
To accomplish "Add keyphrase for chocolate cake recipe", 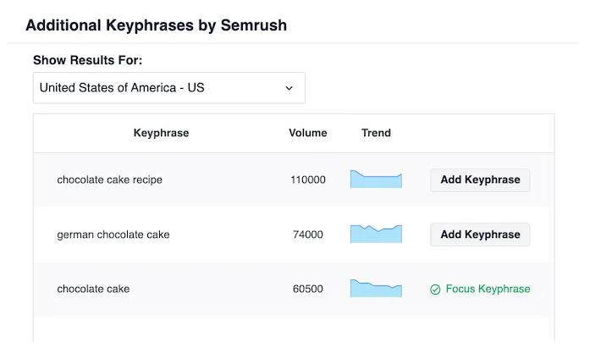I will tap(480, 180).
